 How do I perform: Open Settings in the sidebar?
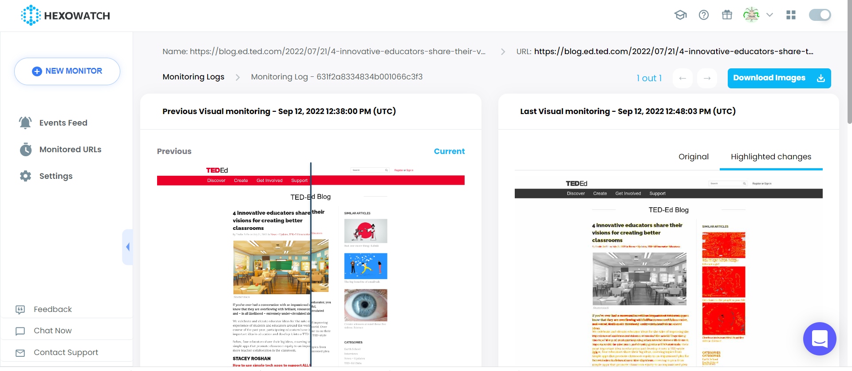click(x=55, y=176)
